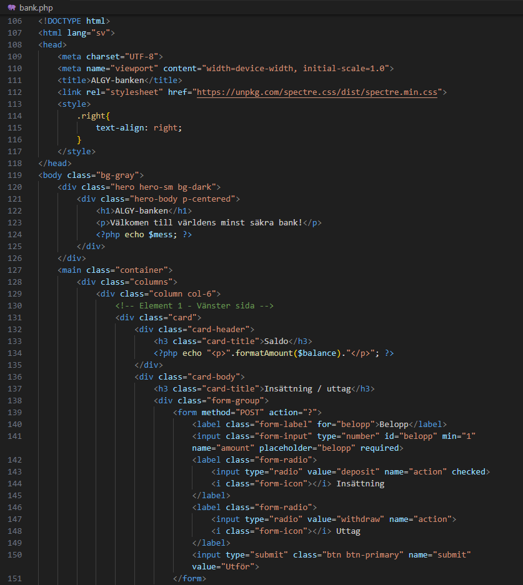Click line number 139 in the gutter
The width and height of the screenshot is (523, 585).
(x=14, y=413)
